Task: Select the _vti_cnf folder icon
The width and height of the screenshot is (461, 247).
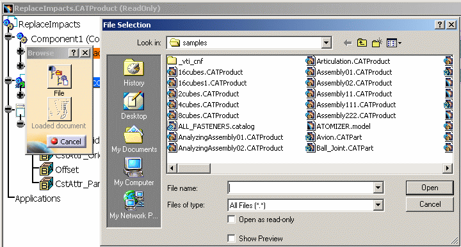Action: coord(172,61)
